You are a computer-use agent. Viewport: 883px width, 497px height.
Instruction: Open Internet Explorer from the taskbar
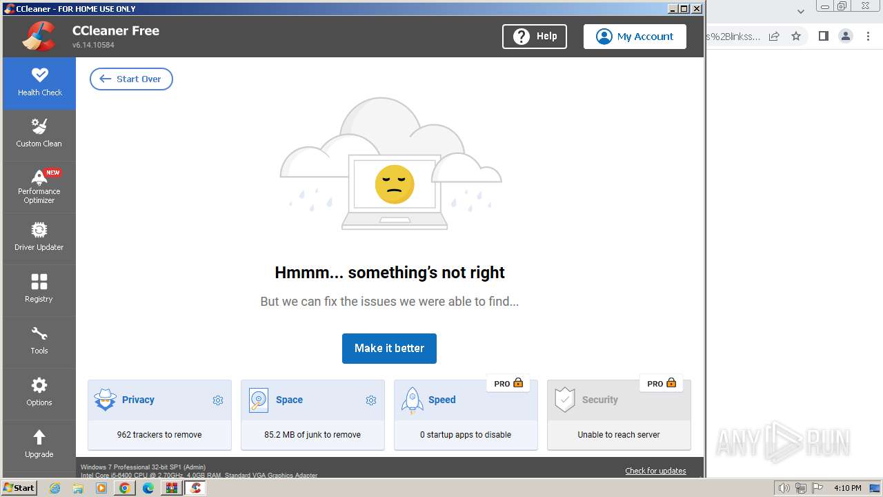pos(55,488)
